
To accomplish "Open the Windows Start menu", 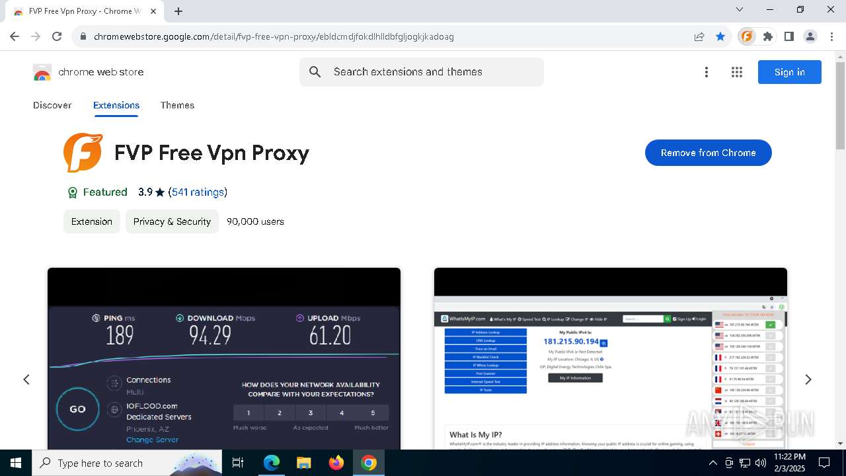I will click(16, 463).
